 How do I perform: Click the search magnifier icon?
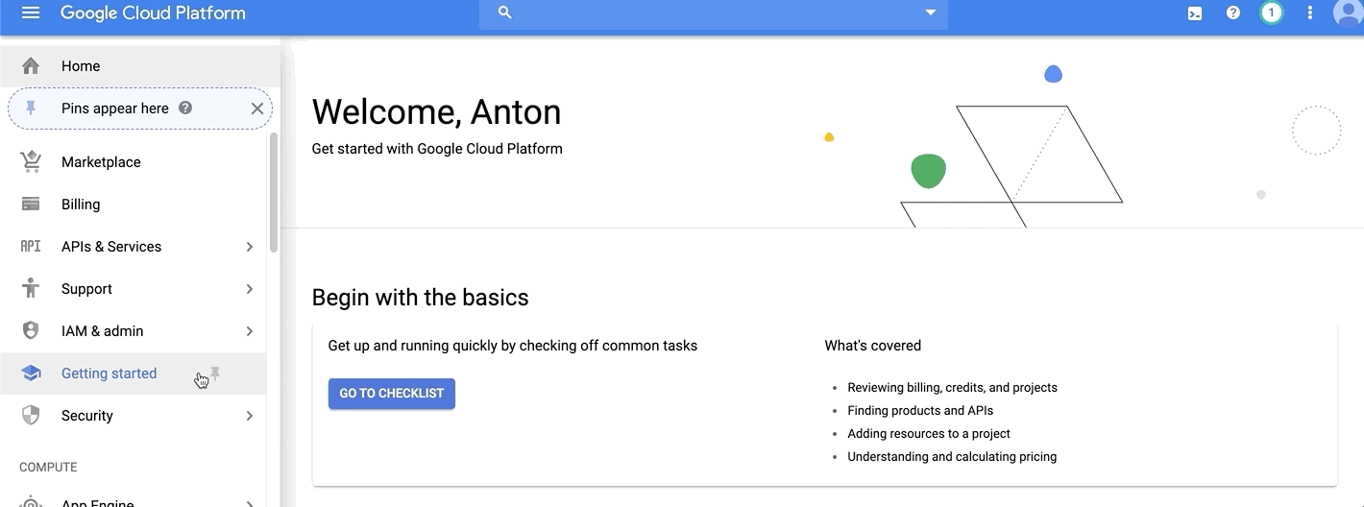(505, 13)
